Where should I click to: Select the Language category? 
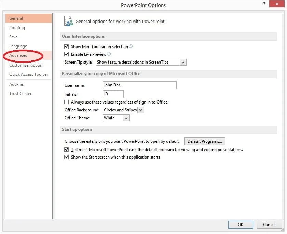click(29, 46)
